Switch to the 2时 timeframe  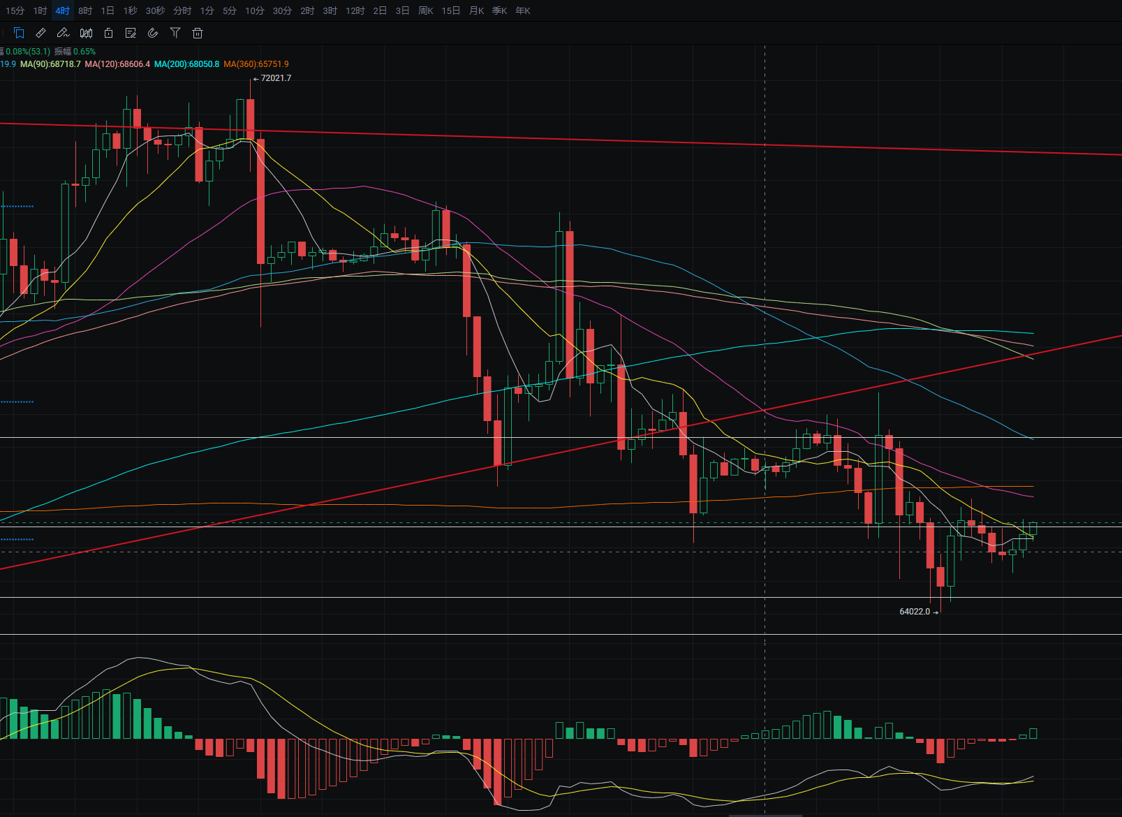tap(308, 10)
